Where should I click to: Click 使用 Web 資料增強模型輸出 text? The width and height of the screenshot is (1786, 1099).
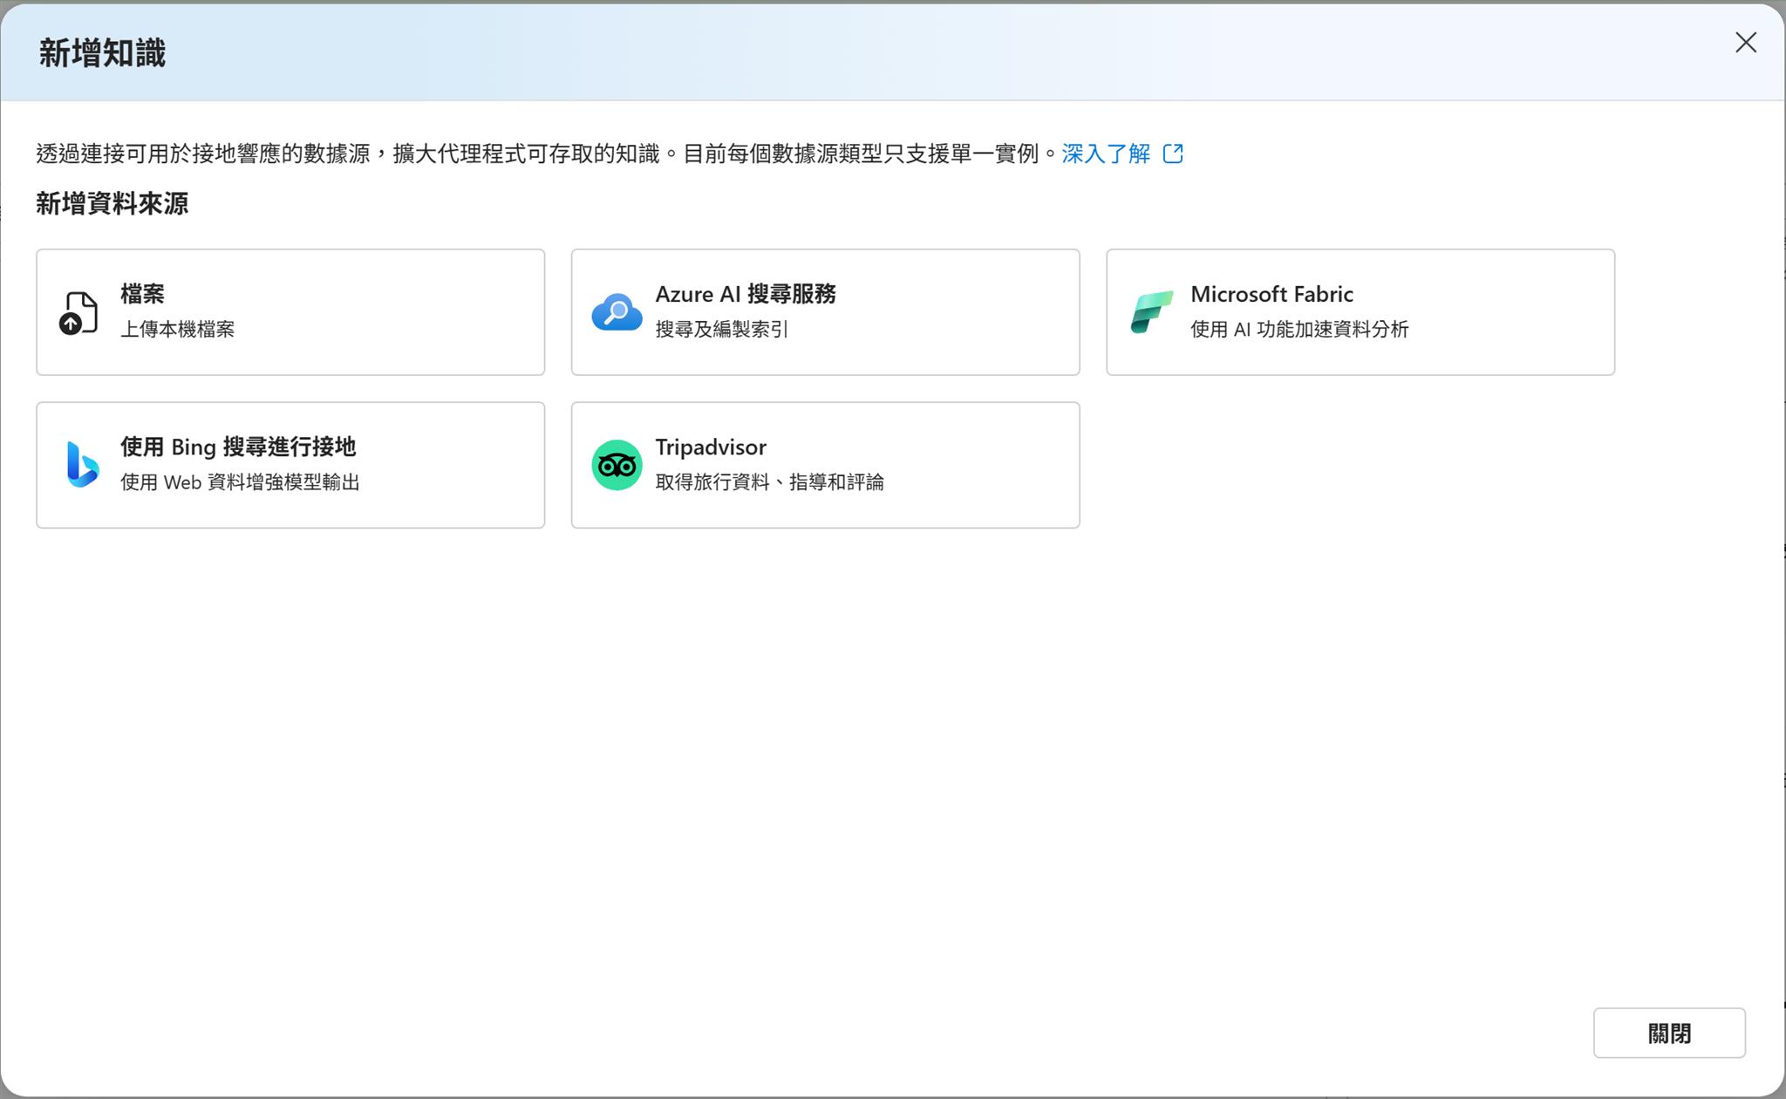pyautogui.click(x=240, y=481)
